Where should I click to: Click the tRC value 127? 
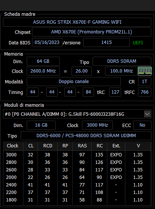(x=115, y=92)
